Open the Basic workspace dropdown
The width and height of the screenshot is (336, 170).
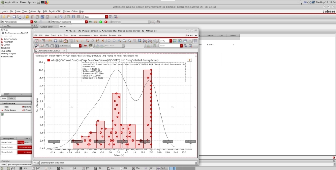[x=107, y=17]
